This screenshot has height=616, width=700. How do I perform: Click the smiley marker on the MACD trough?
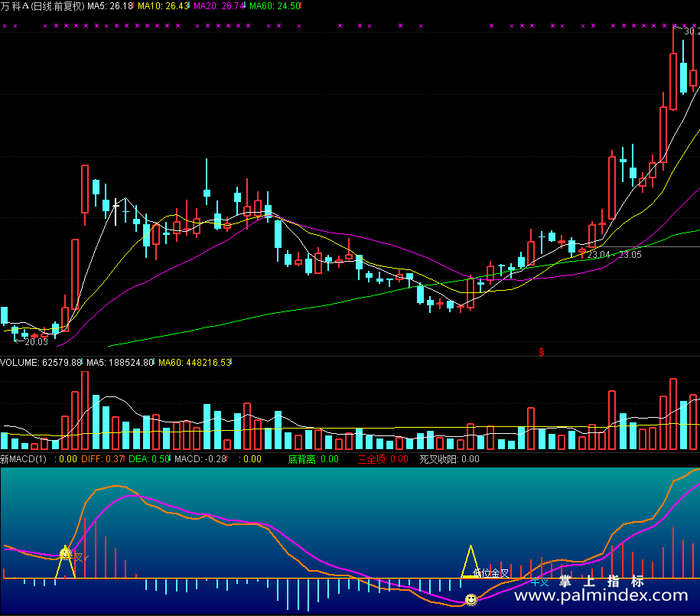(x=471, y=599)
